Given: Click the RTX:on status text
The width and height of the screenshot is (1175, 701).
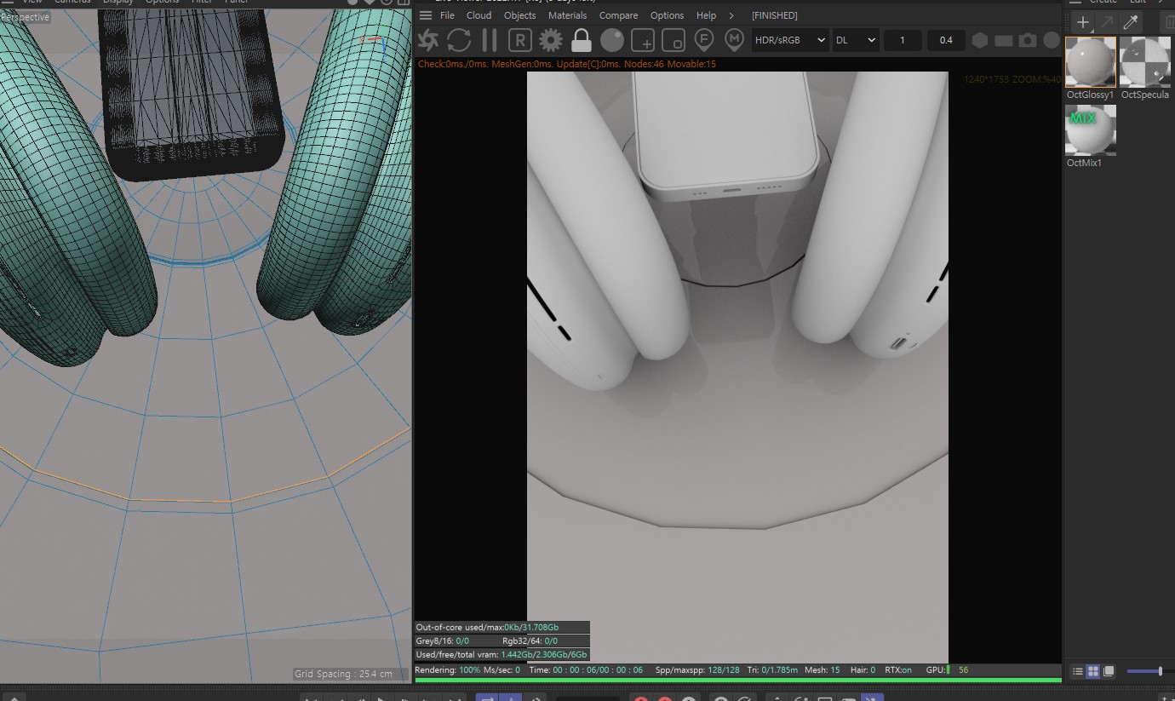Looking at the screenshot, I should point(898,670).
